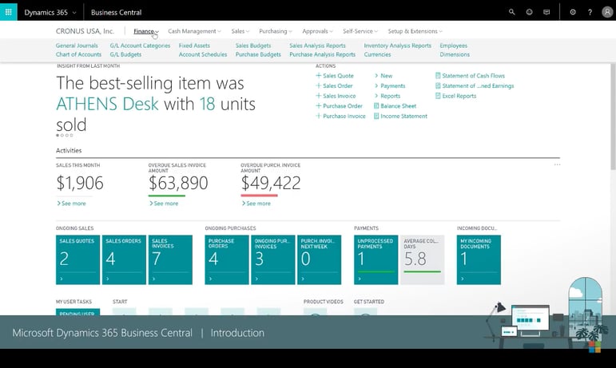
Task: Open Inventory Analysis Reports
Action: [x=397, y=46]
